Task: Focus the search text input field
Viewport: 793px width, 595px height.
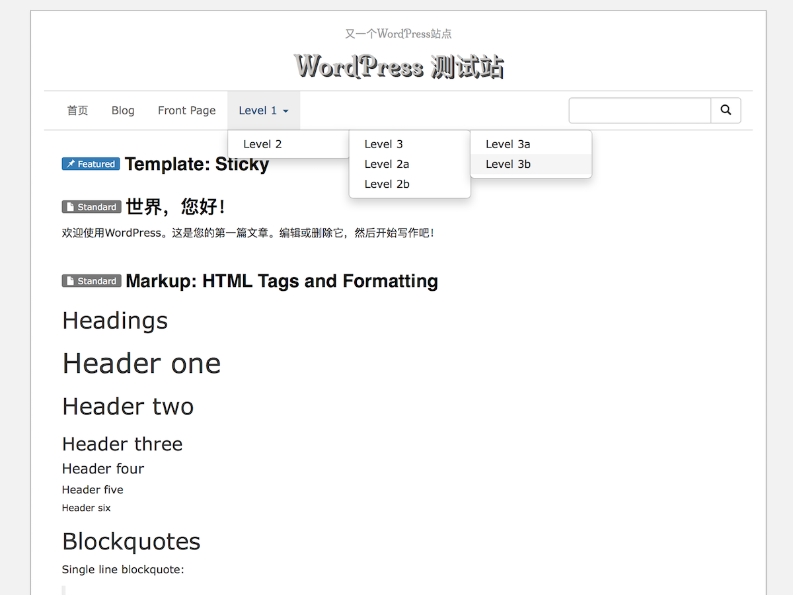Action: pos(640,110)
